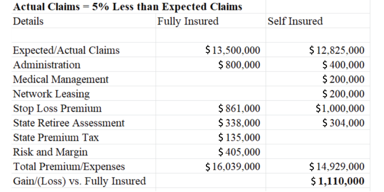Select the 'Details' header cell
Viewport: 384px width, 192px height.
point(28,22)
